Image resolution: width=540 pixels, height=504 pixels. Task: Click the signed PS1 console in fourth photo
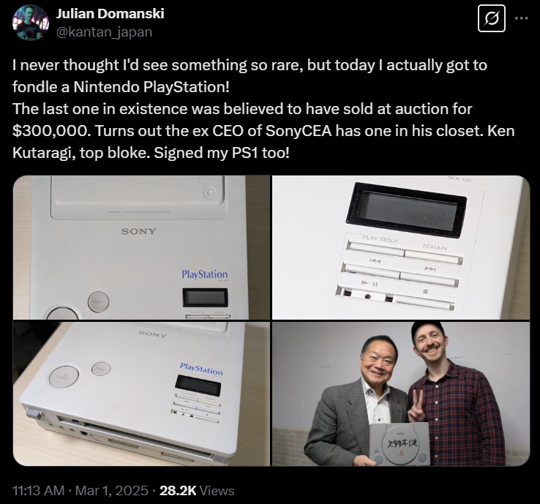tap(400, 444)
